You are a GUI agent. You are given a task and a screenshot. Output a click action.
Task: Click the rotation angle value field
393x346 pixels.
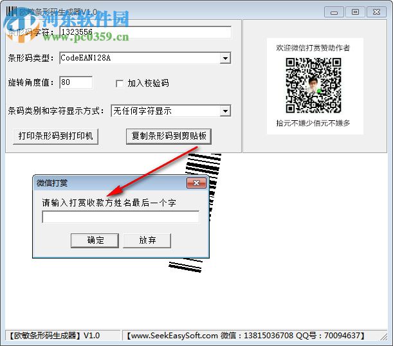click(x=76, y=82)
